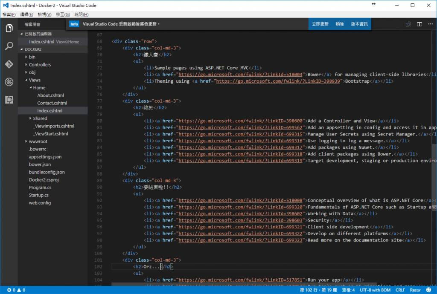Click the split editor icon
The width and height of the screenshot is (437, 294).
pos(420,24)
